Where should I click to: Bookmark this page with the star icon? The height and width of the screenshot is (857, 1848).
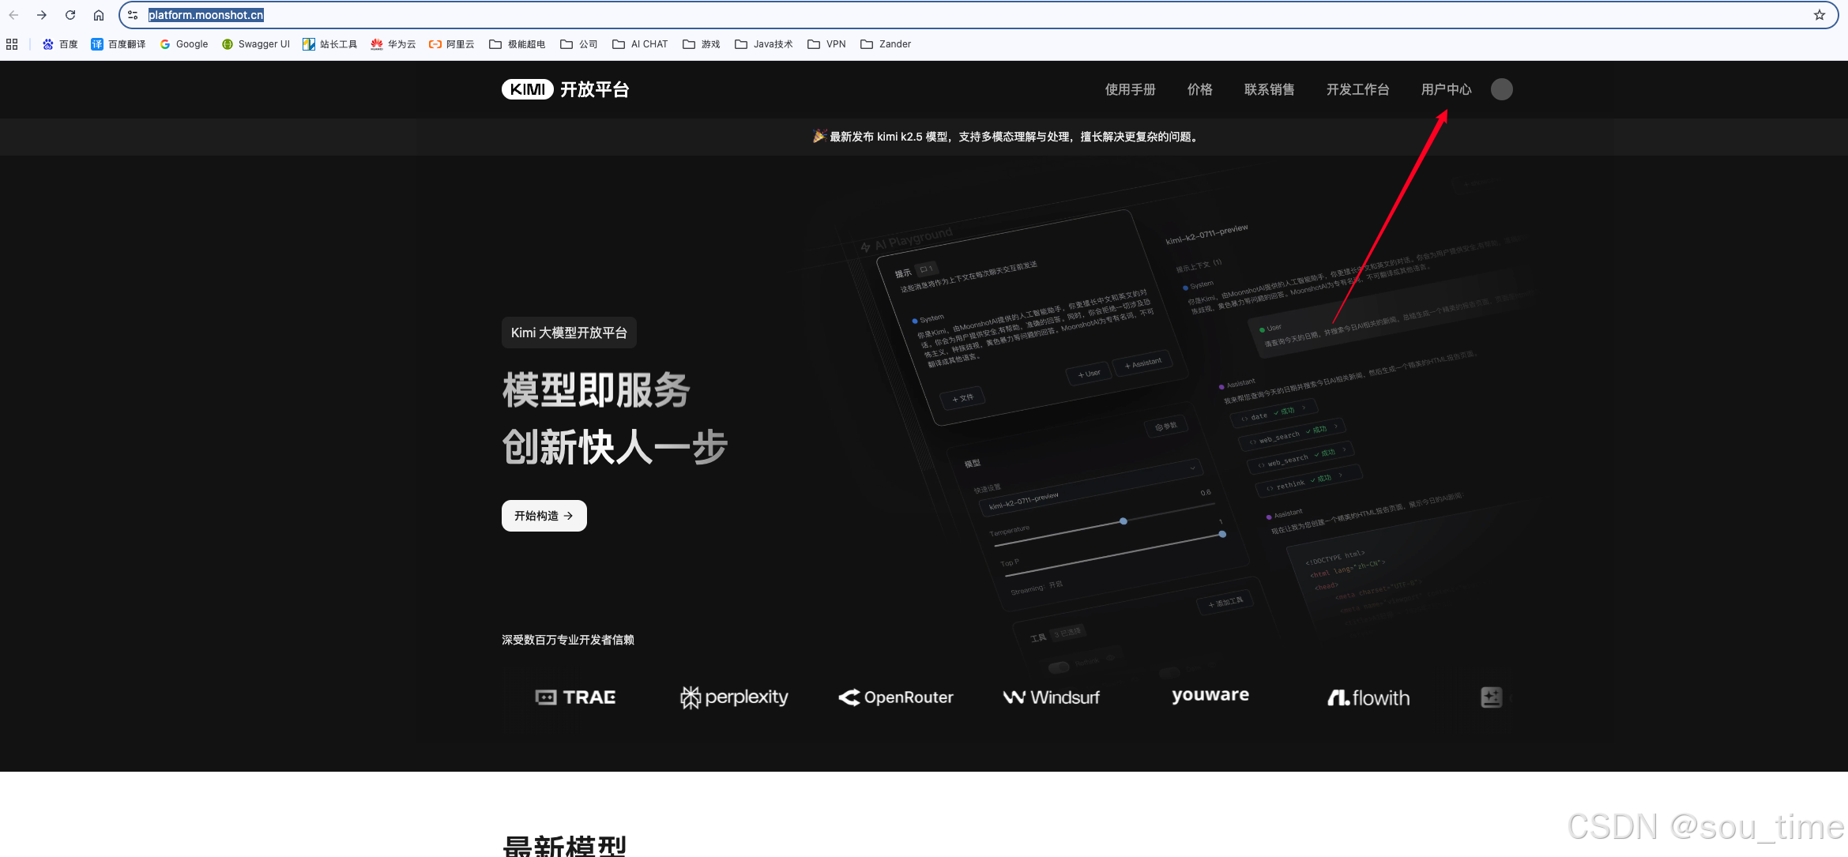click(x=1819, y=15)
